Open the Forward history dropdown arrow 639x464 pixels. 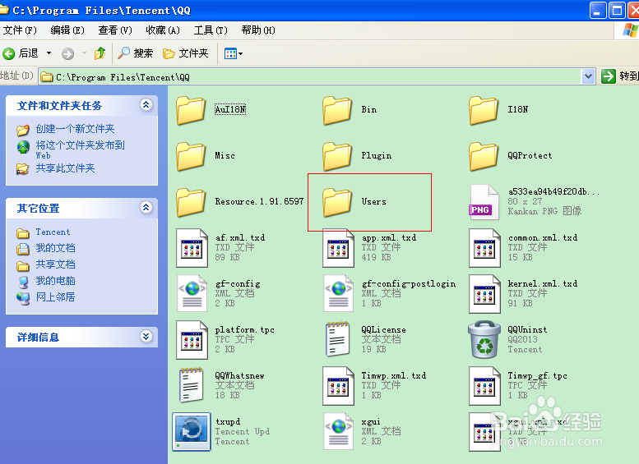[85, 53]
